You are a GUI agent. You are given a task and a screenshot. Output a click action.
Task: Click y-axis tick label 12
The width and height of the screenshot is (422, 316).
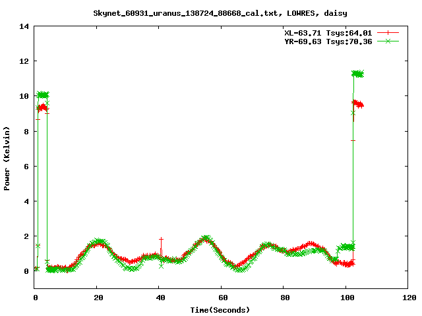(24, 61)
